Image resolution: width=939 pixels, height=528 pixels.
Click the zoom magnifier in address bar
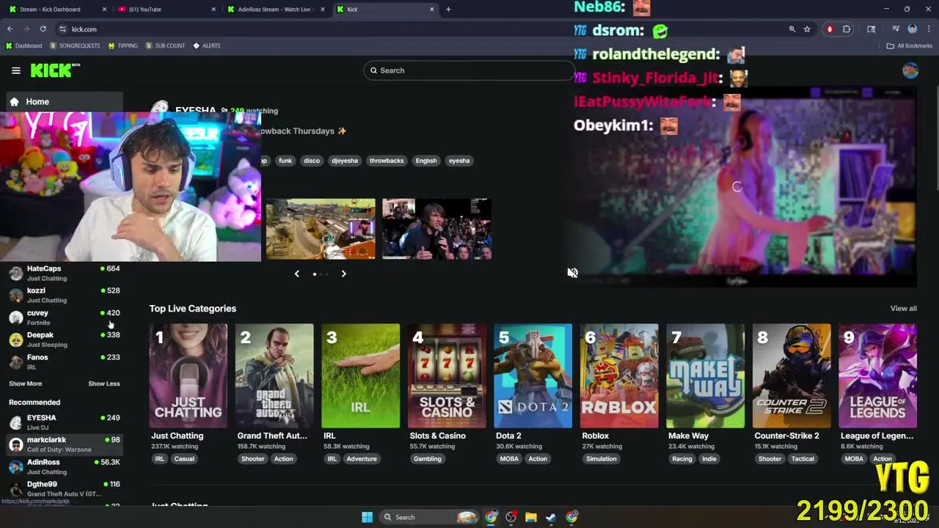(792, 29)
